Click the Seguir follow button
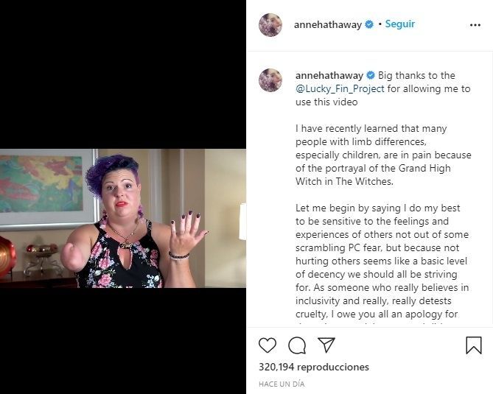Viewport: 493px width, 394px height. coord(400,24)
